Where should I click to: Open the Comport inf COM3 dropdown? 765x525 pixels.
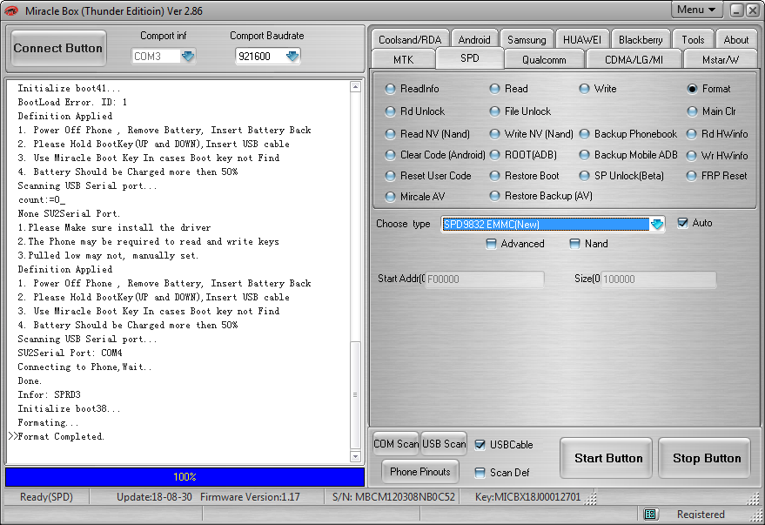coord(188,56)
